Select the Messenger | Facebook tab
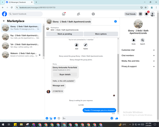Image resolution: width=159 pixels, height=127 pixels. coord(19,2)
